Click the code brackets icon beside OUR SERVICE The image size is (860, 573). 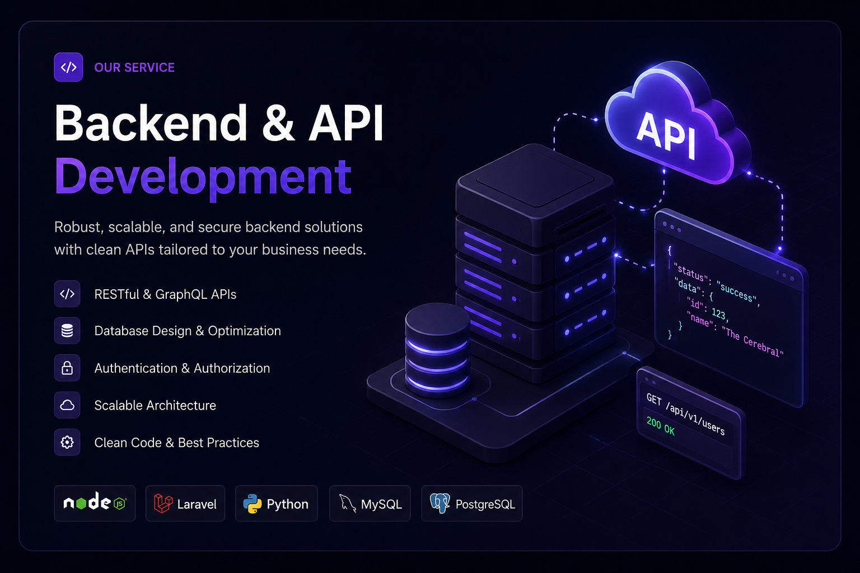pos(68,67)
